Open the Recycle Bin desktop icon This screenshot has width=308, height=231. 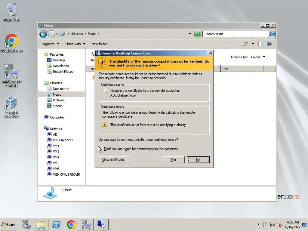[x=11, y=12]
